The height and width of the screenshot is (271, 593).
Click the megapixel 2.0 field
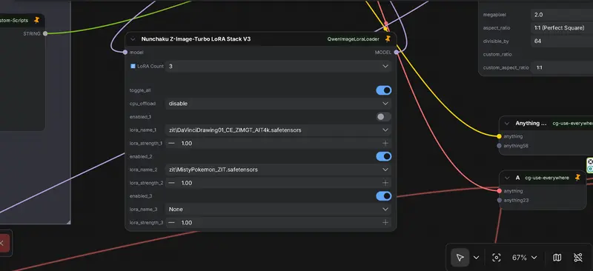tap(562, 15)
